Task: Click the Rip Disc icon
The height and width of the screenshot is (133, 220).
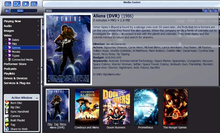Action: [x=7, y=107]
